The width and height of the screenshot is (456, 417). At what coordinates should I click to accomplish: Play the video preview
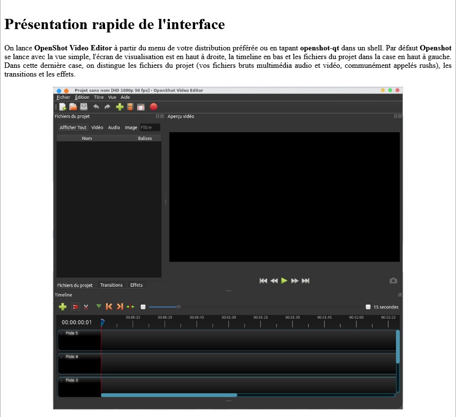(x=285, y=280)
